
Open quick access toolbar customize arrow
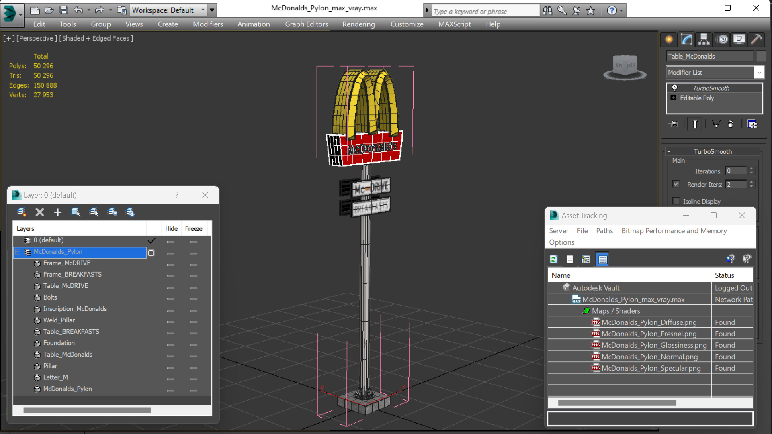pos(212,10)
